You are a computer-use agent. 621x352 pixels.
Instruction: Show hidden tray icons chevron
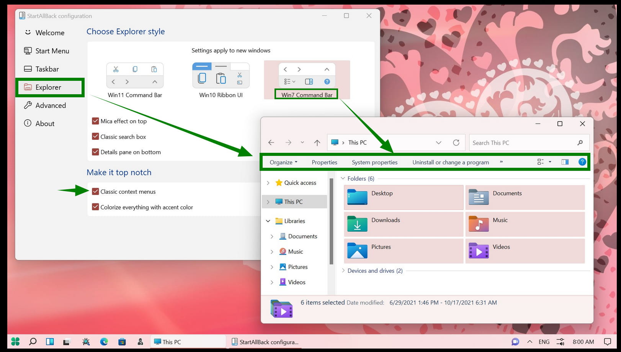coord(529,342)
